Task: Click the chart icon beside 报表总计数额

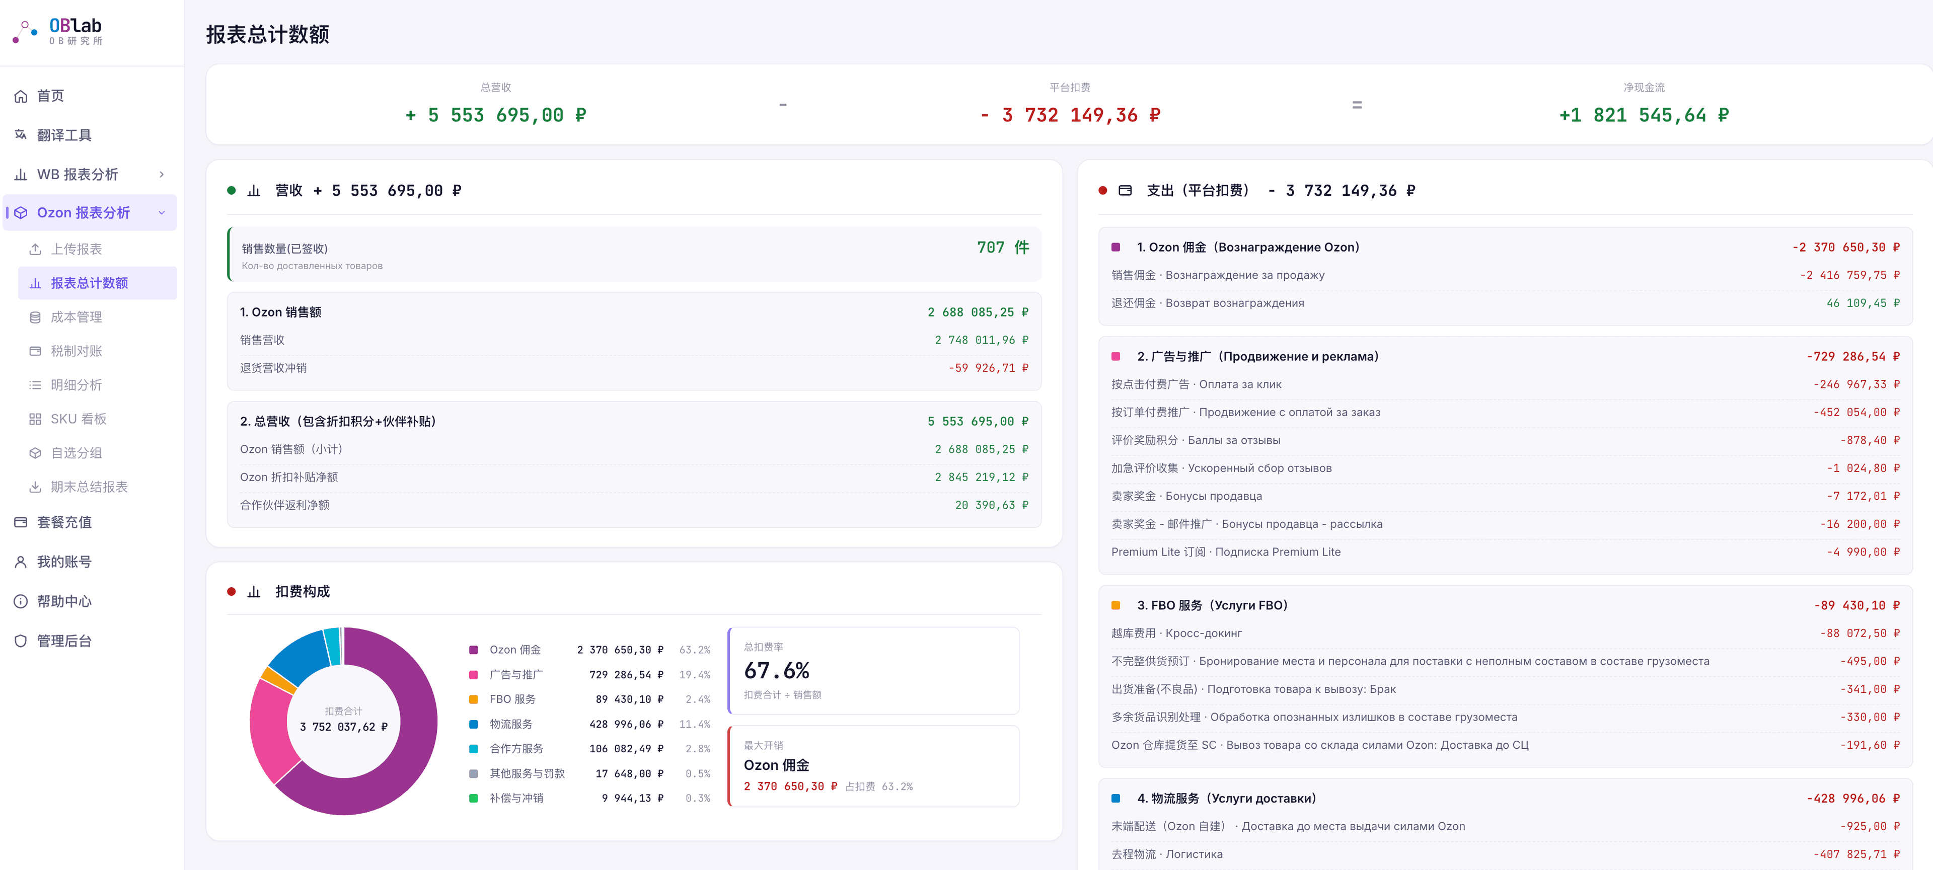Action: (35, 283)
